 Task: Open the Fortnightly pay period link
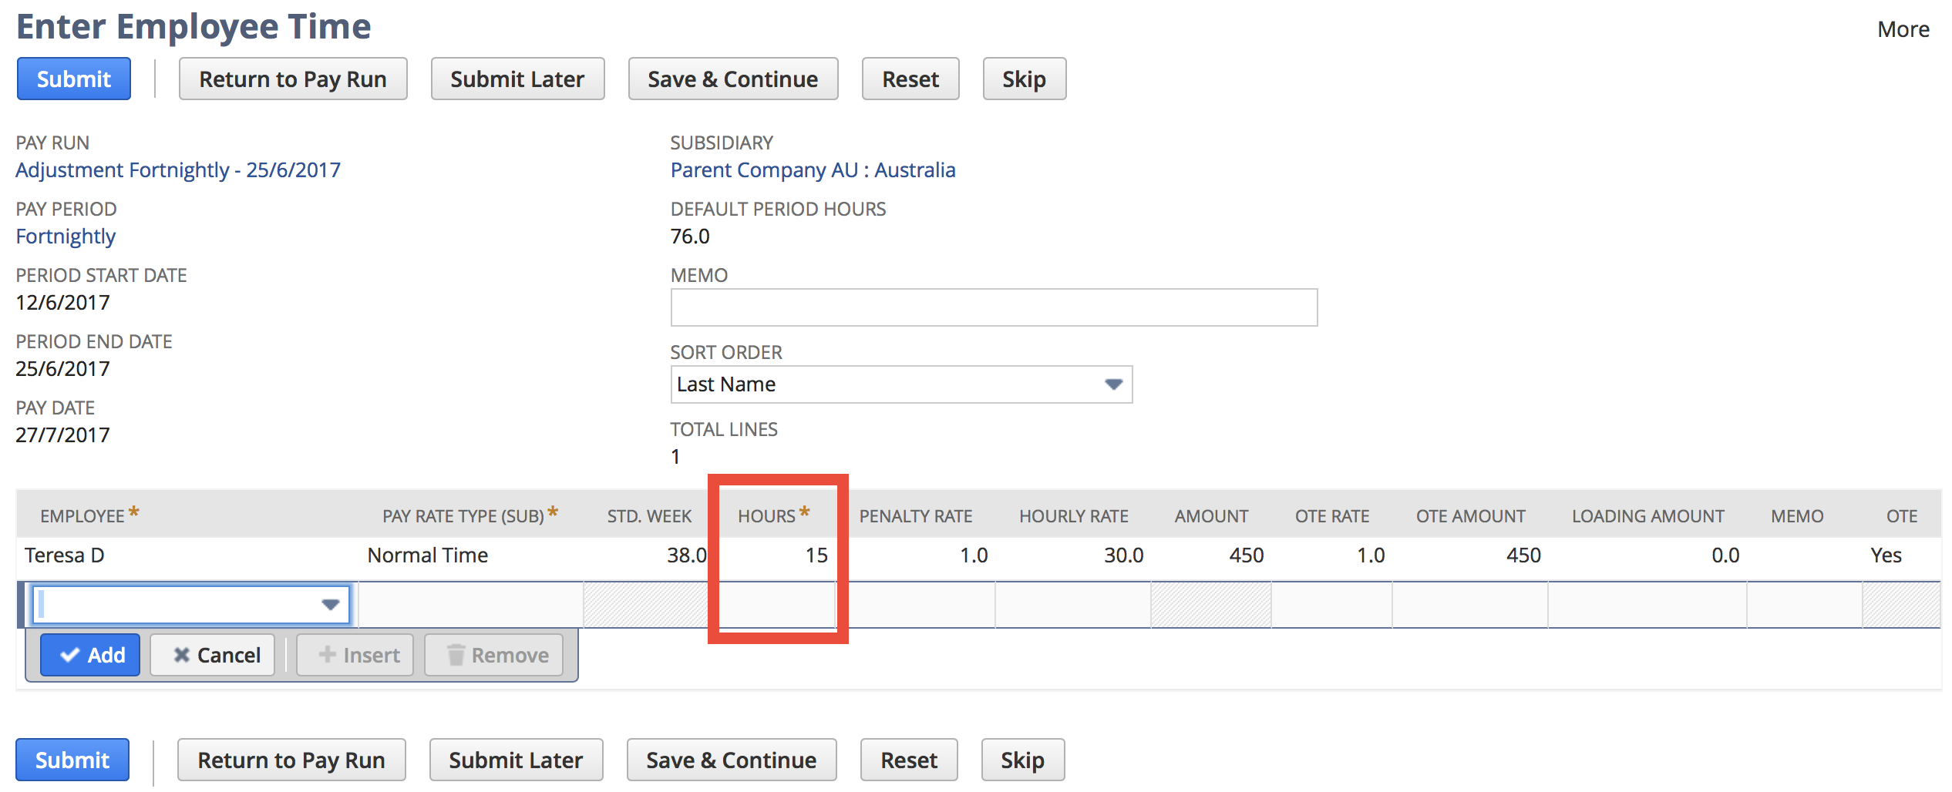coord(65,236)
